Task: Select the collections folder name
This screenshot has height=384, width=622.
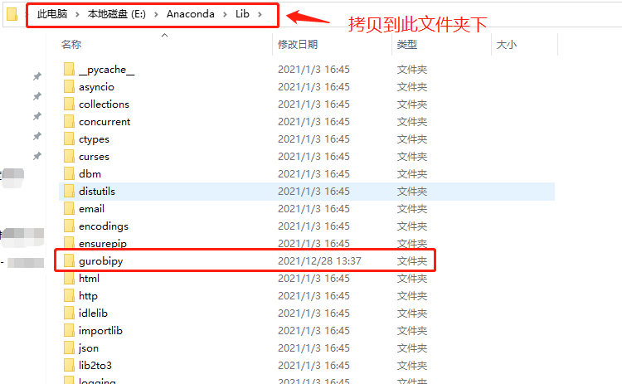Action: (x=104, y=105)
